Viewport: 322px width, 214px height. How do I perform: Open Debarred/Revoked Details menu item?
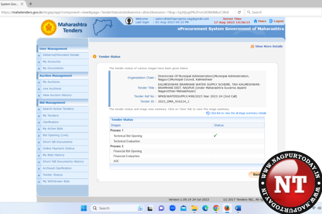click(x=61, y=55)
